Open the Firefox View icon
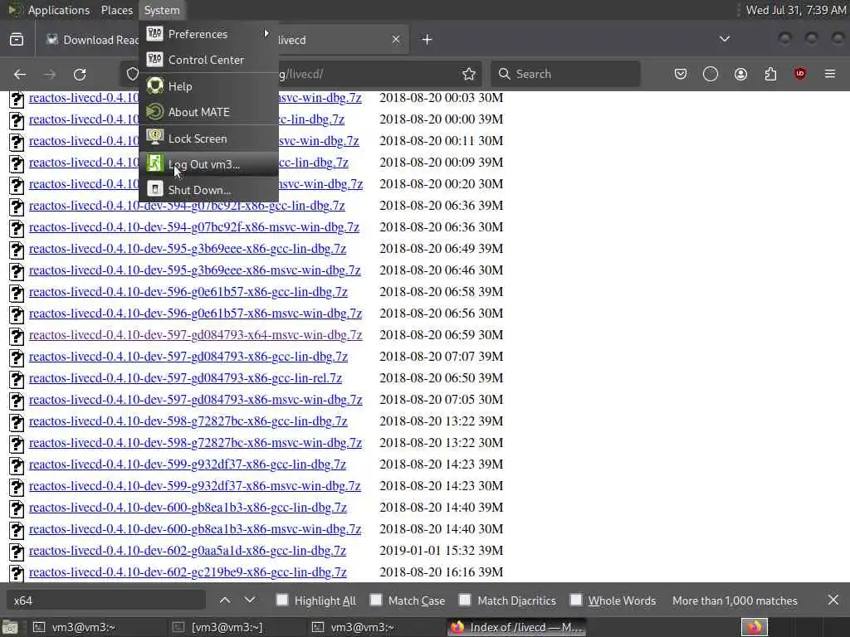Screen dimensions: 850x637 17,40
